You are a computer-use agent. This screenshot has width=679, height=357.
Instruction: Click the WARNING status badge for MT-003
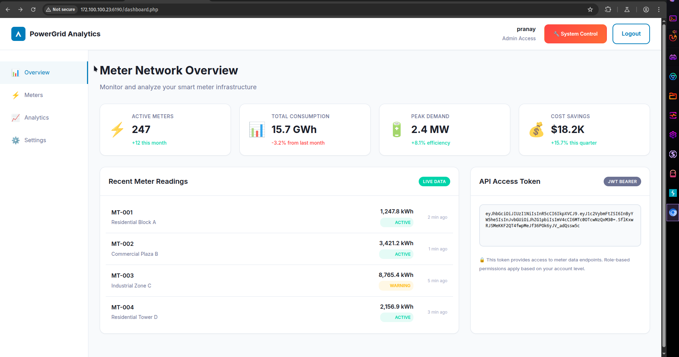400,286
